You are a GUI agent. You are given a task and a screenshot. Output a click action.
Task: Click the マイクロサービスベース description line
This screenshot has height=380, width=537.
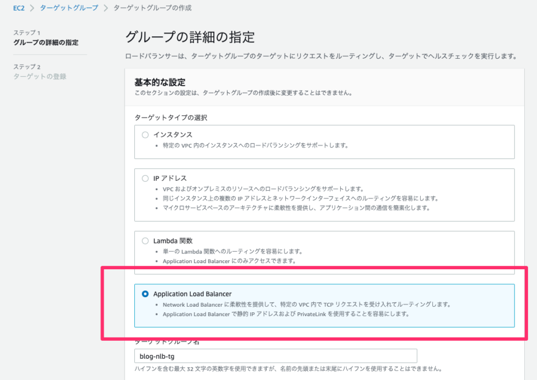coord(296,208)
